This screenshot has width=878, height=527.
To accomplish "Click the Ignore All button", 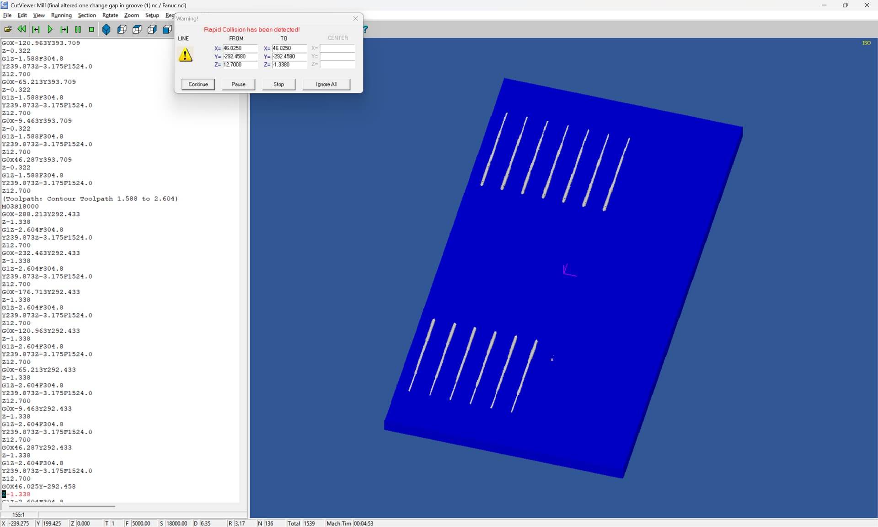I will 326,84.
